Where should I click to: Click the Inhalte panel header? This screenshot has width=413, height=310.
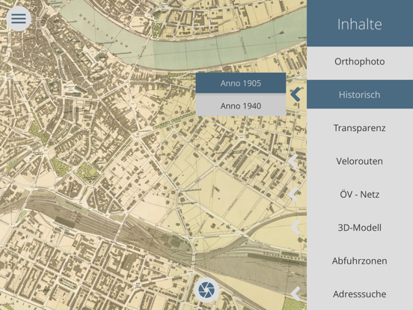[360, 23]
